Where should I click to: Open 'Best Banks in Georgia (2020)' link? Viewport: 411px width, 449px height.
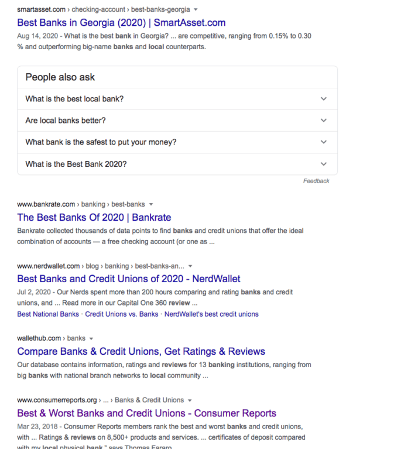121,23
